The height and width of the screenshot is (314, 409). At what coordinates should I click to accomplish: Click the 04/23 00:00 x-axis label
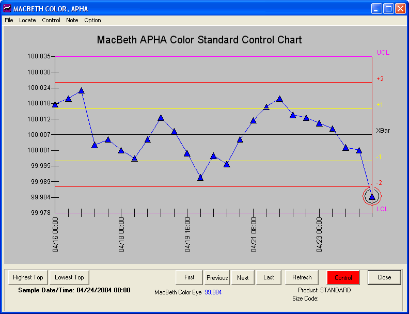coord(320,234)
